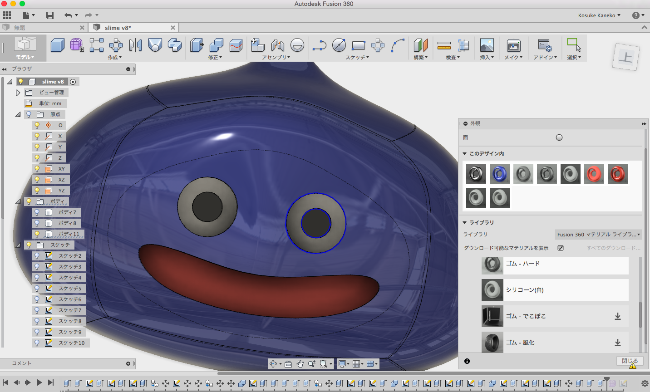
Task: Collapse the スケッチ folder
Action: (x=18, y=245)
